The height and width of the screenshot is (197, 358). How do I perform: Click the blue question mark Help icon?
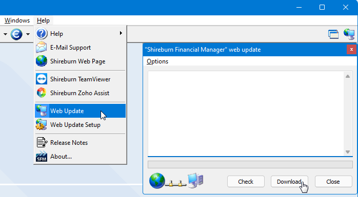tap(42, 33)
